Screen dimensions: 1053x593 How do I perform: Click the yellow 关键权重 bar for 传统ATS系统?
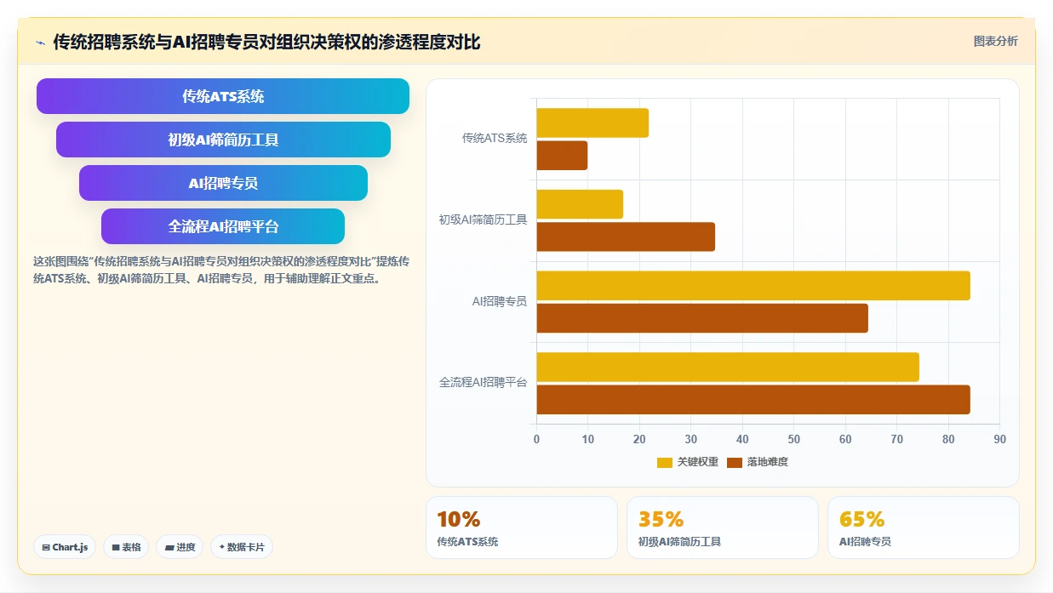tap(592, 123)
